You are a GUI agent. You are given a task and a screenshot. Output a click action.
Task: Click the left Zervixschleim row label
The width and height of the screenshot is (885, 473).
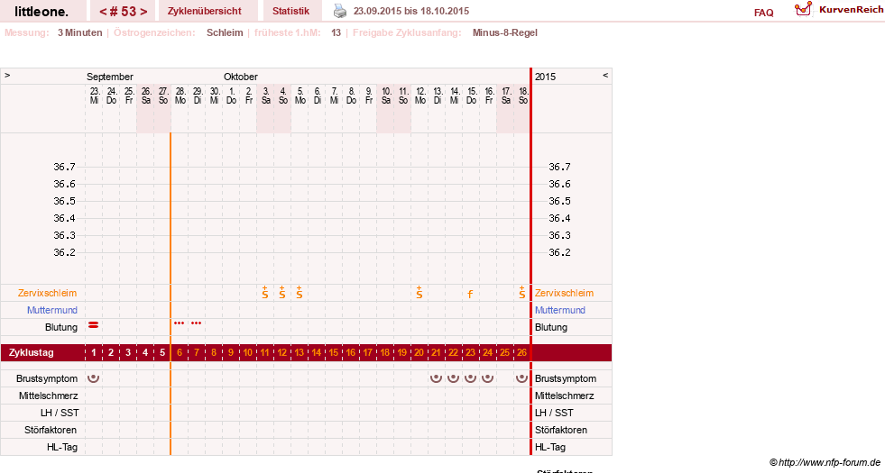pos(48,293)
